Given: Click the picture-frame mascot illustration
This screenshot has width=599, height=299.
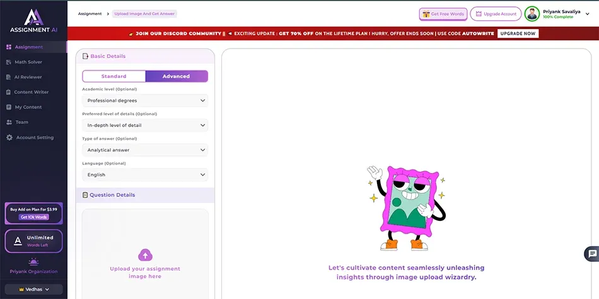Looking at the screenshot, I should pyautogui.click(x=407, y=208).
